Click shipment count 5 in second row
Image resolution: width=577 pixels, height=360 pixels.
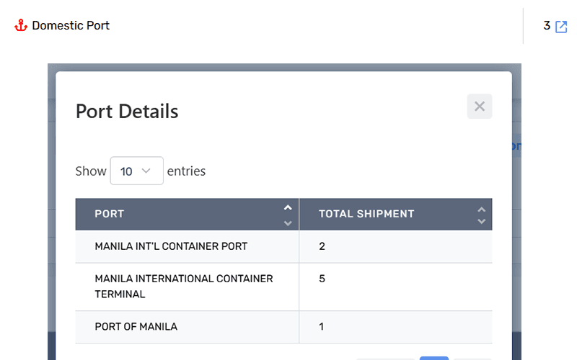pos(322,279)
